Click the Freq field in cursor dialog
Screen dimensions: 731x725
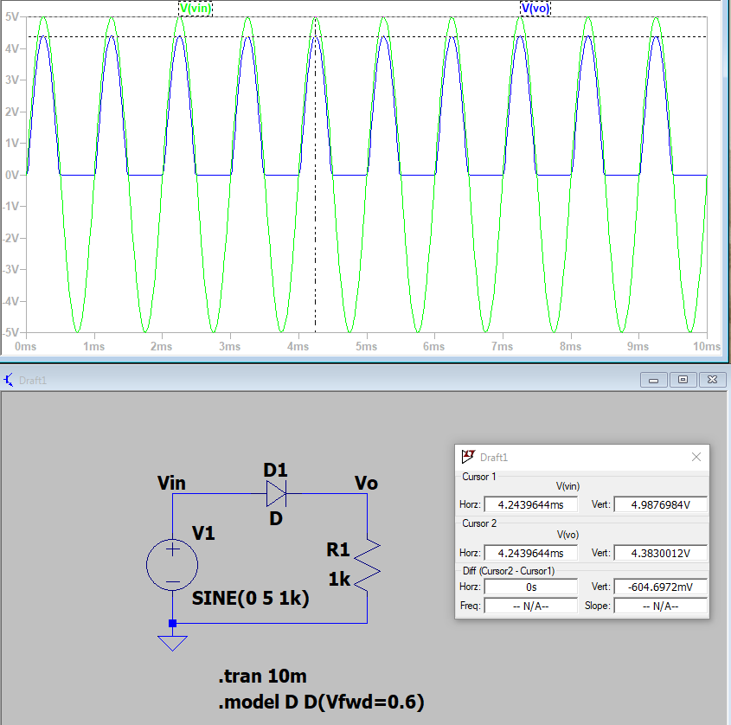pos(529,606)
